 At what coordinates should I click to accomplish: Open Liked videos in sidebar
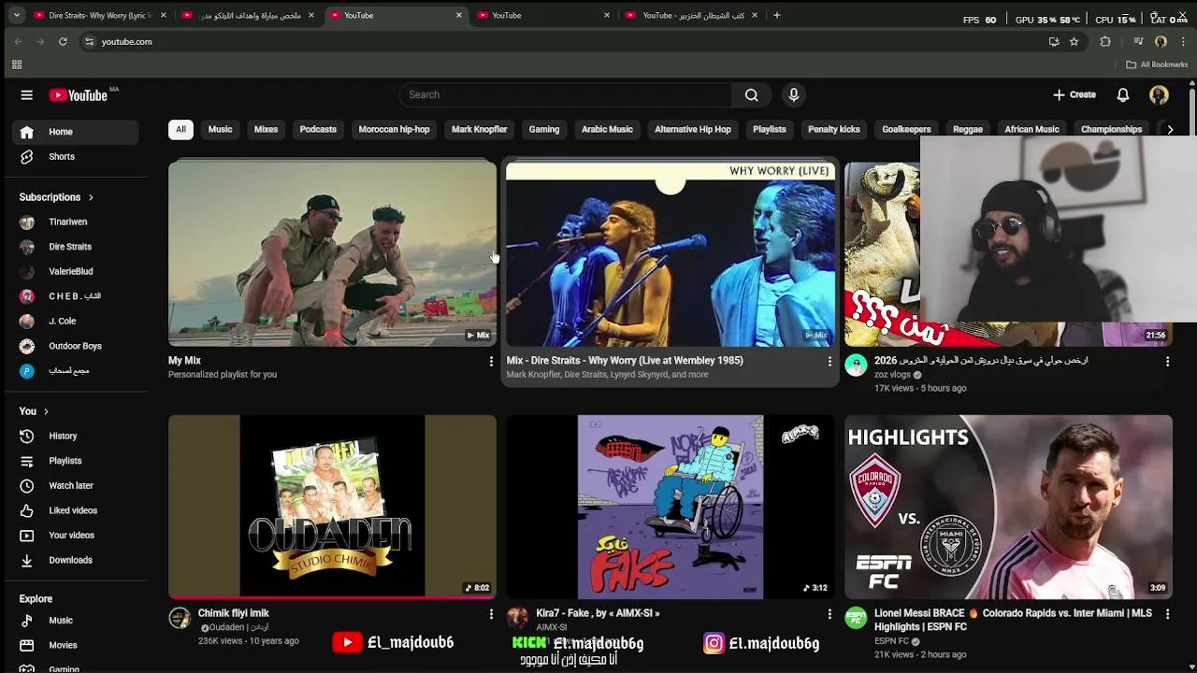[x=75, y=510]
